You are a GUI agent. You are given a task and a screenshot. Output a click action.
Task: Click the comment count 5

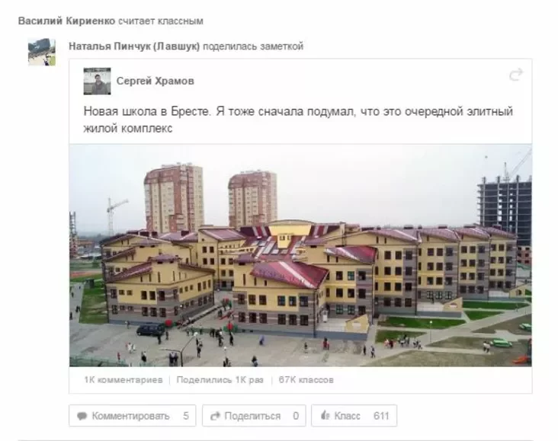tap(186, 416)
